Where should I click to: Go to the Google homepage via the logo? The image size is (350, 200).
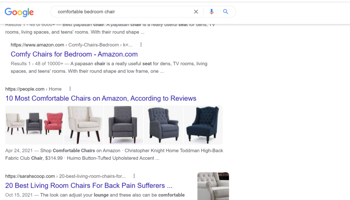click(x=19, y=12)
